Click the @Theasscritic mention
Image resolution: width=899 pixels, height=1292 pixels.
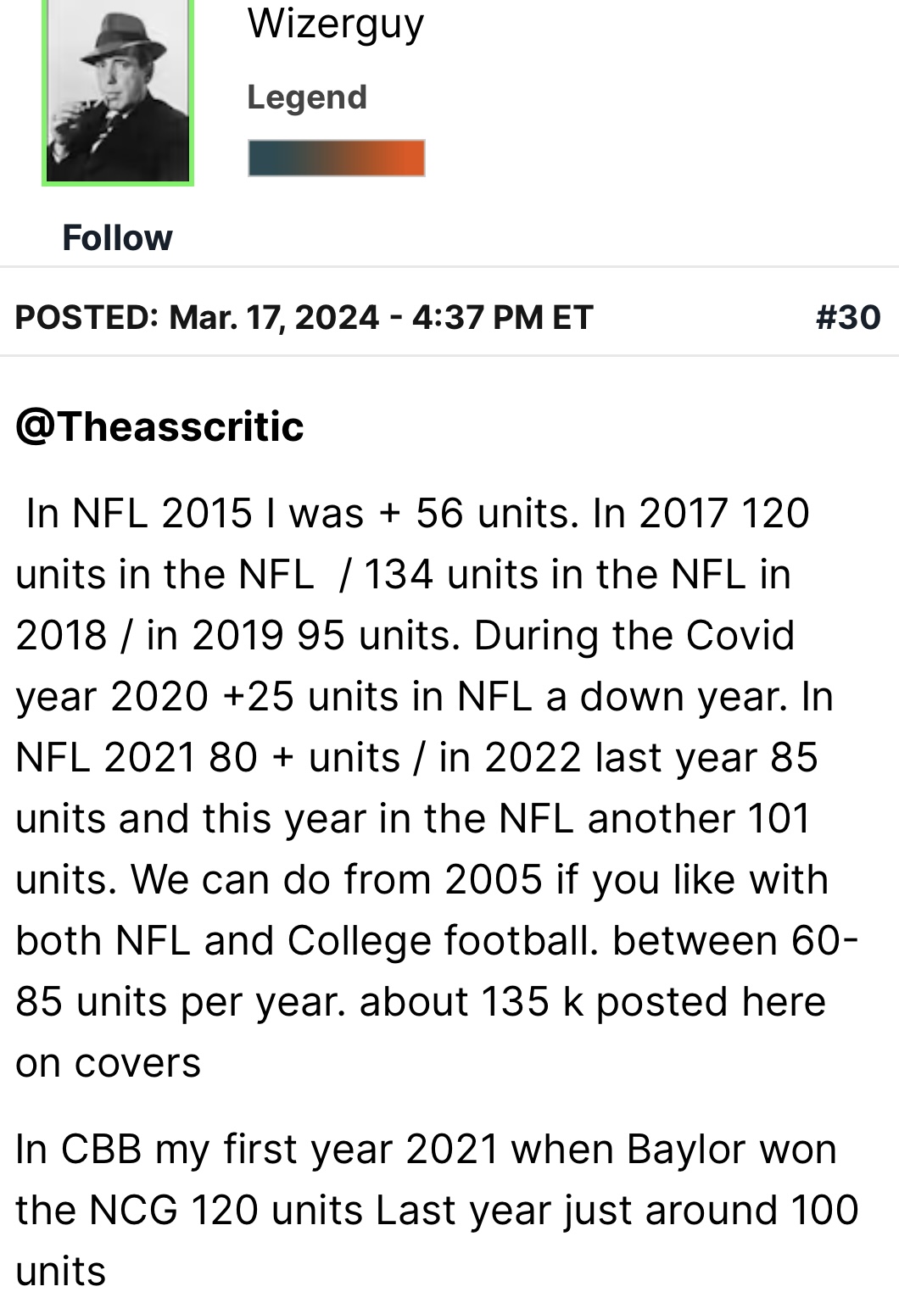point(159,426)
